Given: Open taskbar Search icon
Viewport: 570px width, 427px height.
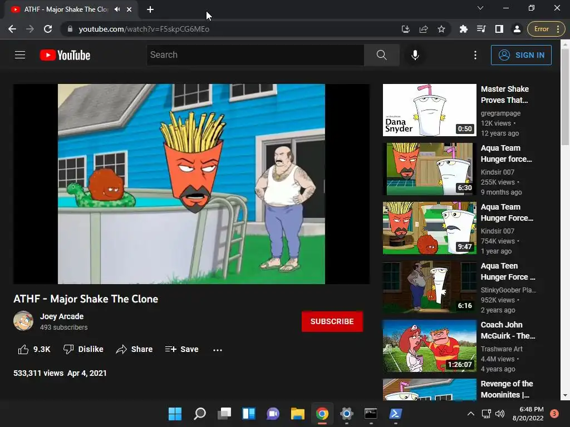Looking at the screenshot, I should [x=200, y=414].
